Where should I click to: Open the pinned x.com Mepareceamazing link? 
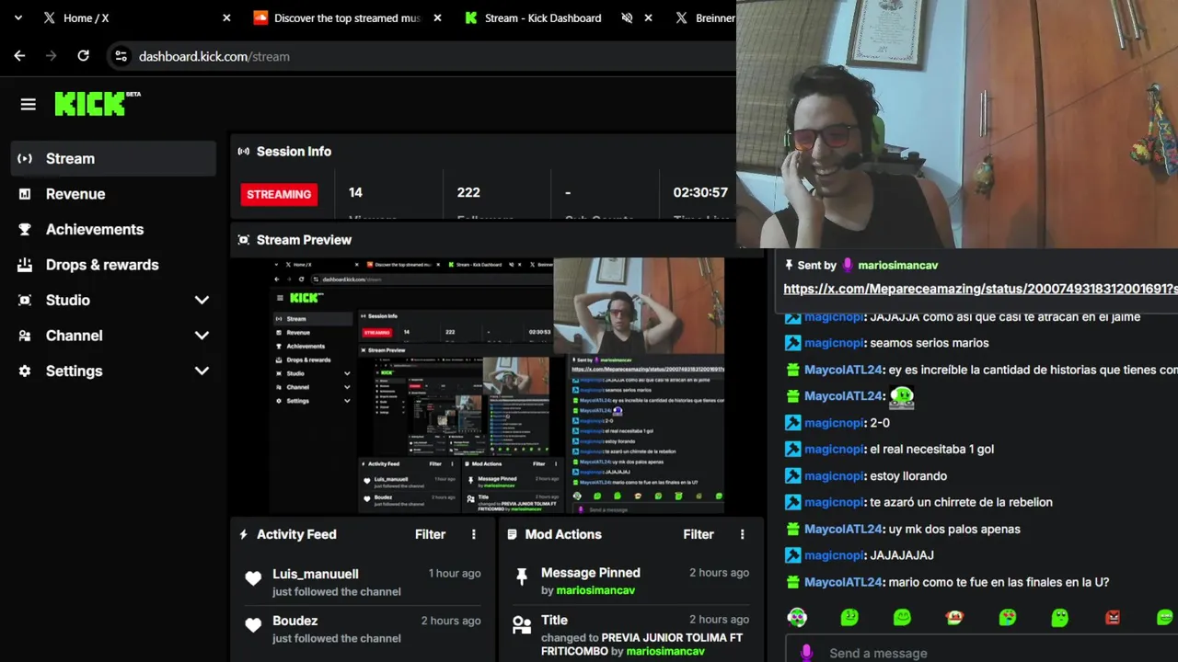980,289
